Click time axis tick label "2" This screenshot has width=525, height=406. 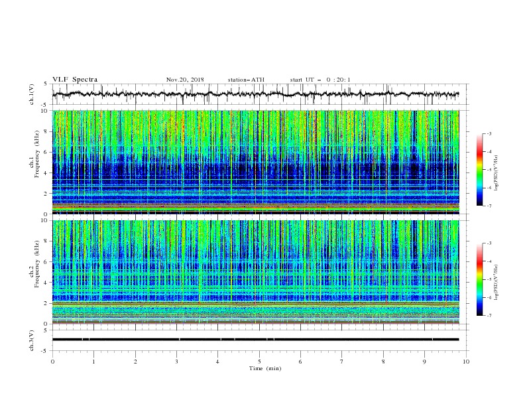coord(135,362)
